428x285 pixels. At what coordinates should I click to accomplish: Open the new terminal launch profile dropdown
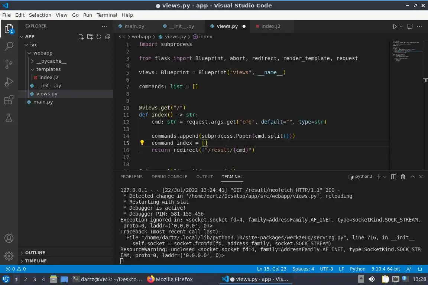(x=385, y=177)
